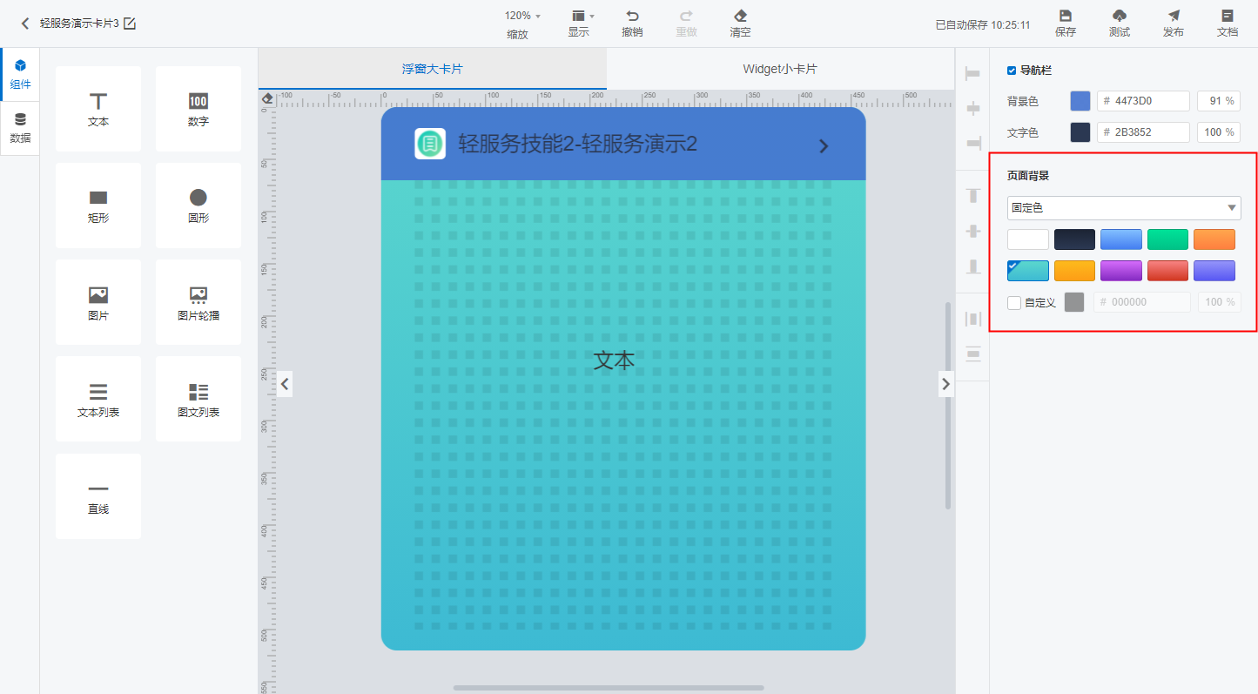The image size is (1258, 694).
Task: Edit the 背景色 hex field 4473D0
Action: click(1143, 101)
